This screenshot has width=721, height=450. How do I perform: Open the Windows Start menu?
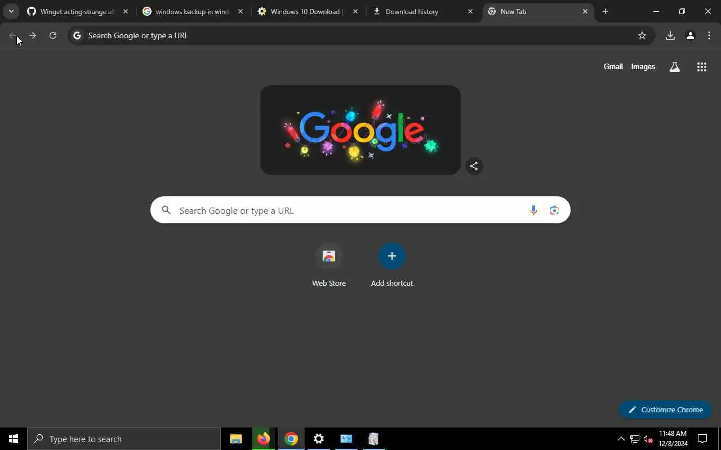click(14, 439)
